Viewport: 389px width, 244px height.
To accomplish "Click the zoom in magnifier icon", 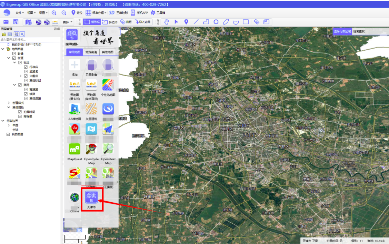I will tap(54, 13).
